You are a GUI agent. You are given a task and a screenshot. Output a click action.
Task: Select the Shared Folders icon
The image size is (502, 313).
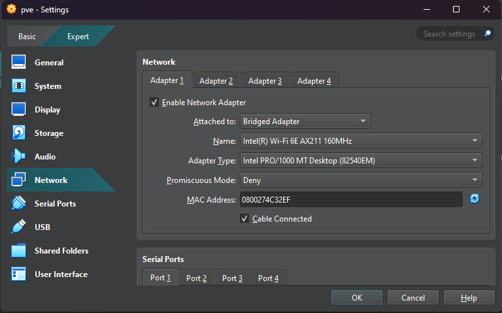coord(18,251)
